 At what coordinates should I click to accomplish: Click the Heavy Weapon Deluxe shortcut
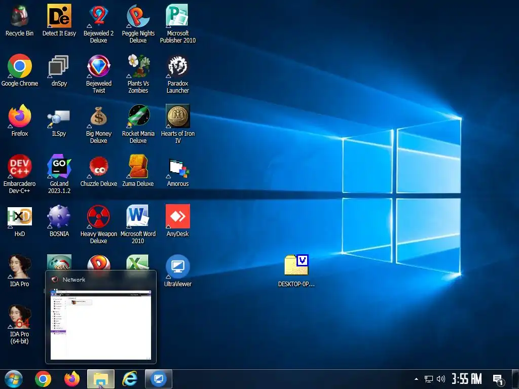tap(99, 224)
